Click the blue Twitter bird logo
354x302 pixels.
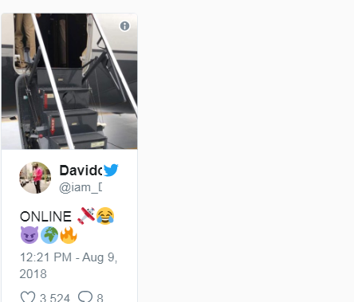(x=111, y=170)
